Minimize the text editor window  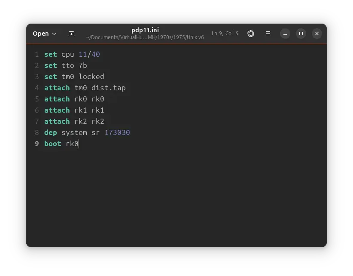coord(285,34)
